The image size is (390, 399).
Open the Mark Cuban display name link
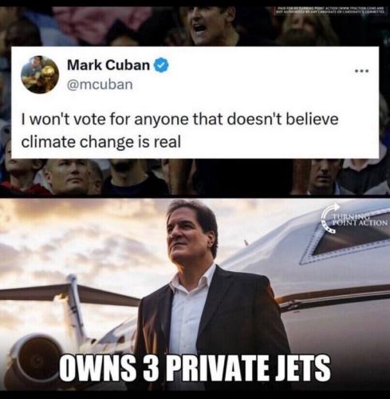point(108,65)
